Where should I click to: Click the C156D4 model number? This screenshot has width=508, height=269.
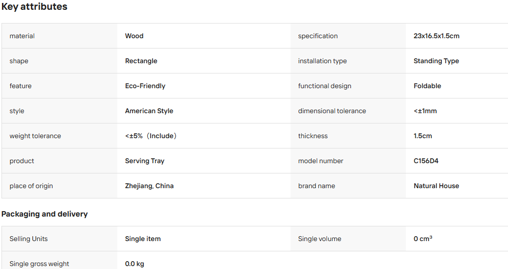pyautogui.click(x=426, y=161)
